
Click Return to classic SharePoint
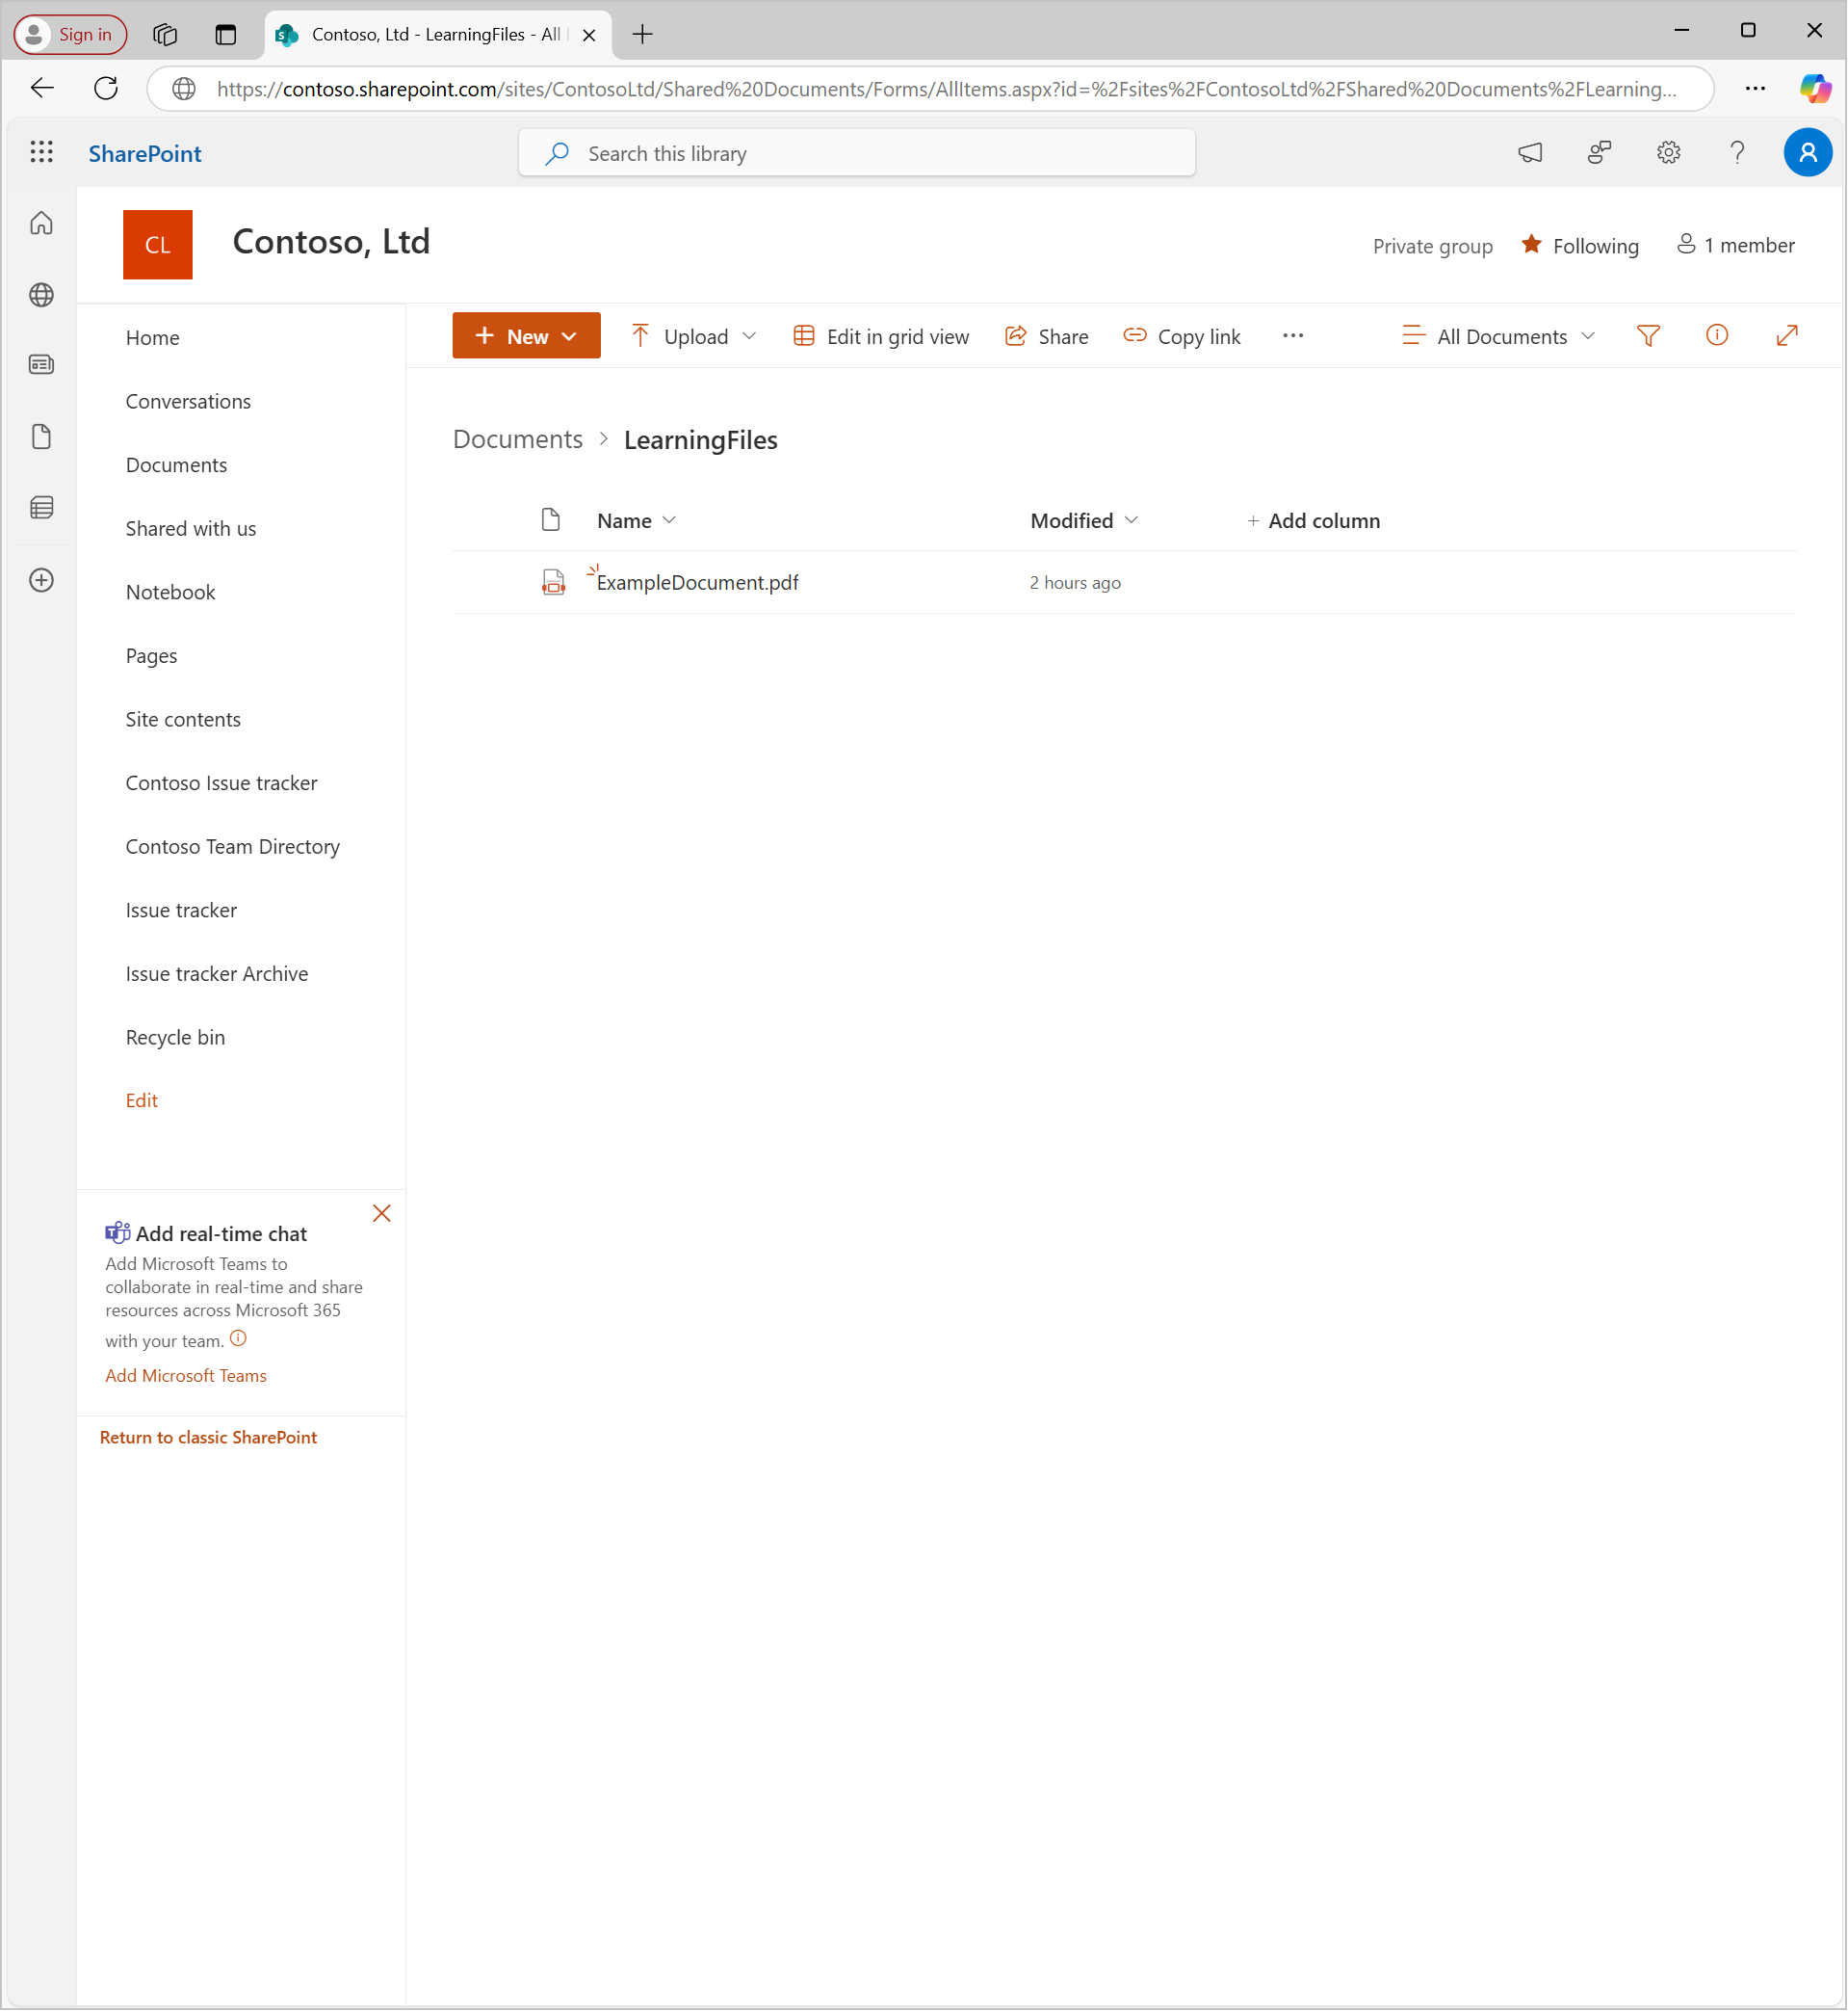208,1438
